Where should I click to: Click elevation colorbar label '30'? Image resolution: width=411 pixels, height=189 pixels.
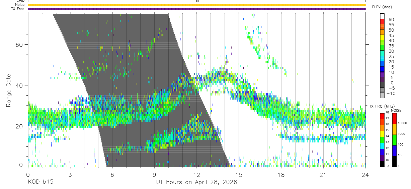pos(391,51)
